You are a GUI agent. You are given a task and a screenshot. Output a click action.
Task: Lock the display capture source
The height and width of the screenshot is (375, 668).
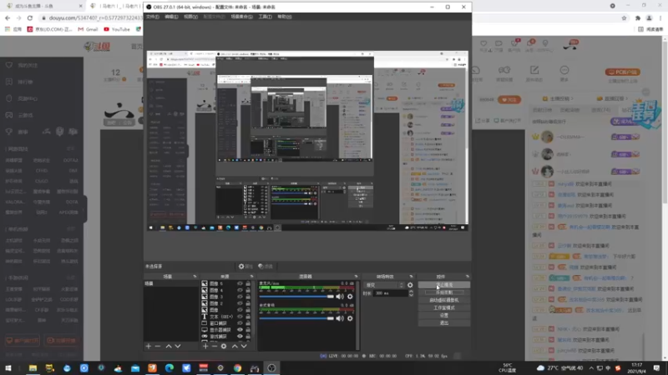248,329
